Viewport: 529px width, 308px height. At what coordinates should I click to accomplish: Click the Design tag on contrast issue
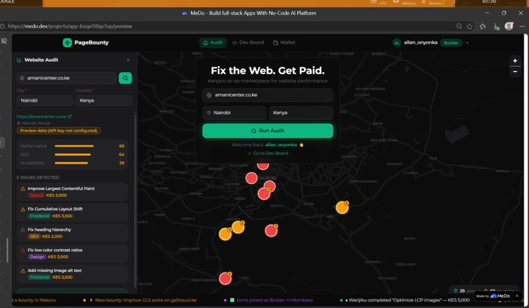[37, 257]
